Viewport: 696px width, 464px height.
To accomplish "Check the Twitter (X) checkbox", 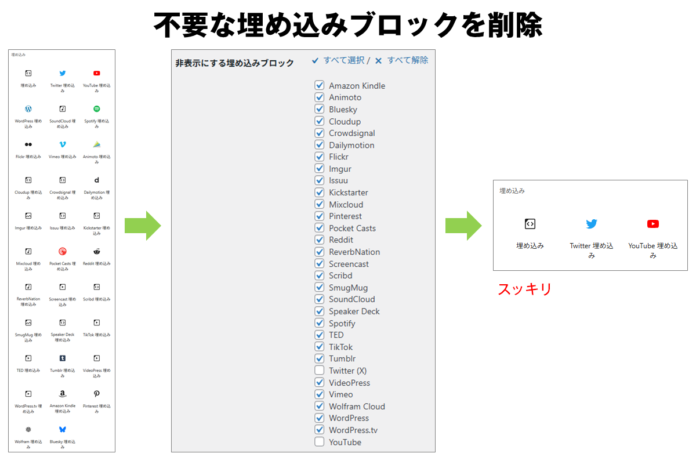I will click(320, 371).
